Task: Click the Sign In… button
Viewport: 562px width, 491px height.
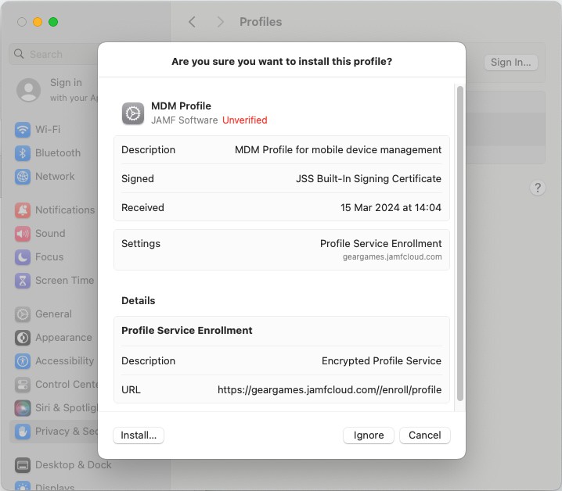Action: coord(510,63)
